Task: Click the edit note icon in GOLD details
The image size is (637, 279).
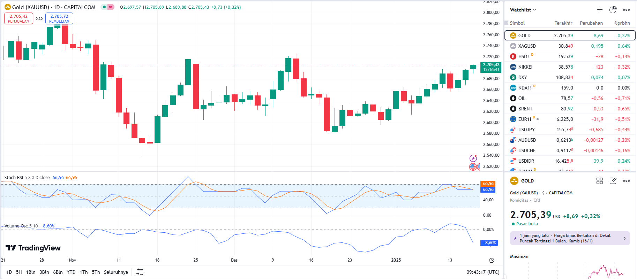Action: (613, 181)
